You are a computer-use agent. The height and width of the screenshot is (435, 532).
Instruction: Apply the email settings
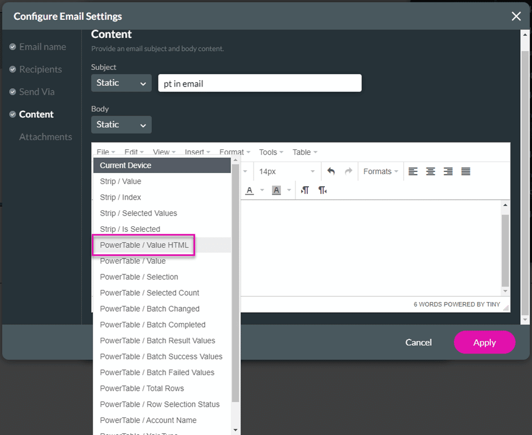pos(484,342)
